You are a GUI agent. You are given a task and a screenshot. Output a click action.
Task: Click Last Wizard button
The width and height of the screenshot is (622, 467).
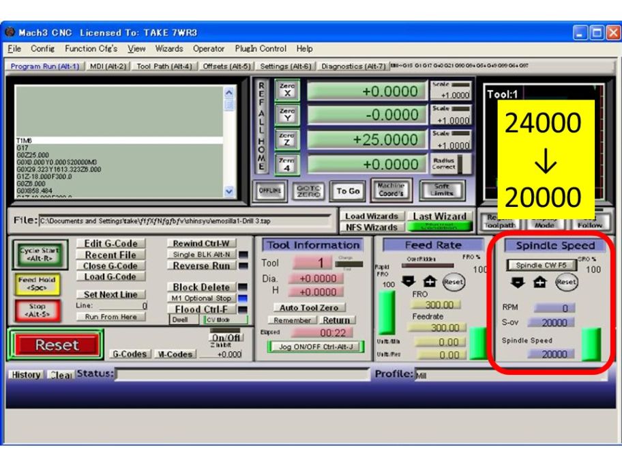[x=439, y=216]
